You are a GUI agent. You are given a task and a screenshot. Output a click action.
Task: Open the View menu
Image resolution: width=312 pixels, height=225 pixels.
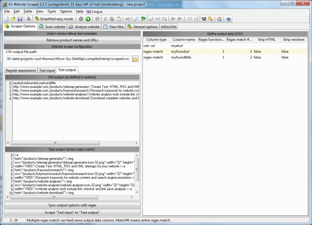click(x=39, y=11)
